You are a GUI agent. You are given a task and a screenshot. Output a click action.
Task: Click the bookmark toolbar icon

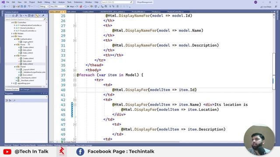[118, 7]
